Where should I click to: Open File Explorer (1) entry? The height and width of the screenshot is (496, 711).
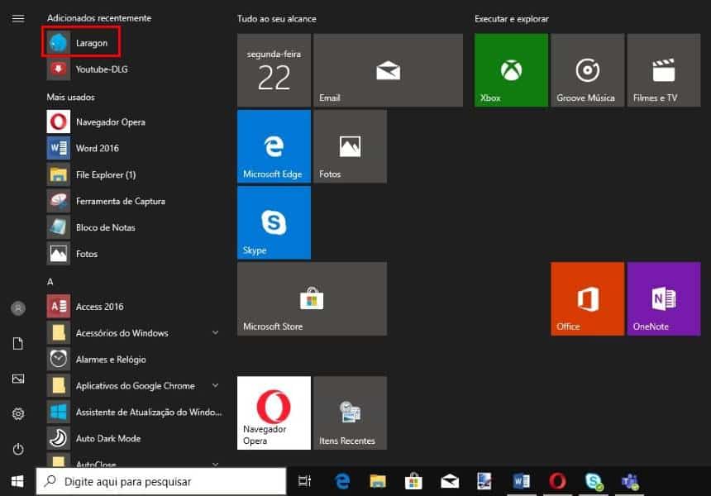tap(134, 174)
